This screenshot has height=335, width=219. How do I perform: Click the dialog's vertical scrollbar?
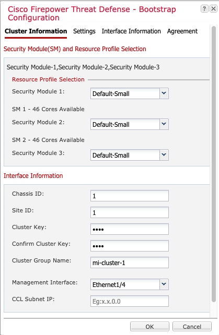coord(214,164)
